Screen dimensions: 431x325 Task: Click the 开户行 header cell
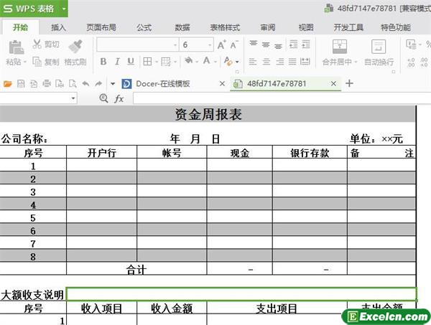[x=102, y=152]
